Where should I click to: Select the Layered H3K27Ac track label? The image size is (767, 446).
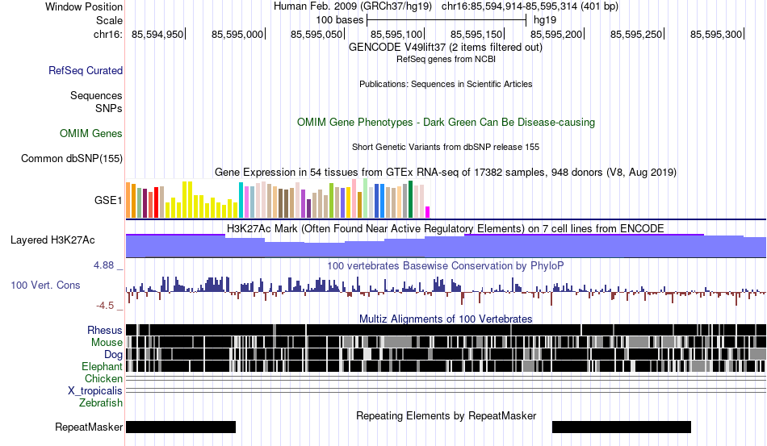52,240
